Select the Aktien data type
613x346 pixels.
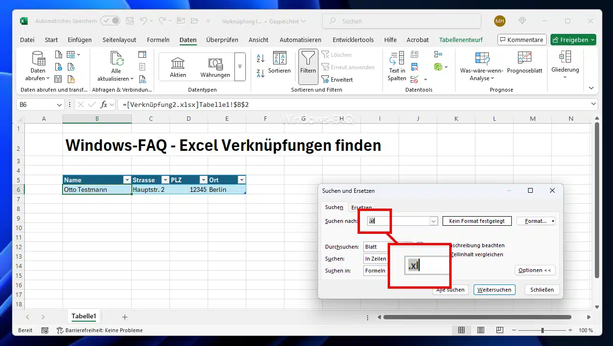tap(178, 67)
